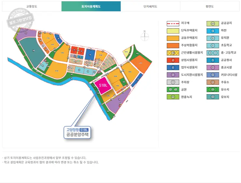Click the 공동주택용지 legend label text
The height and width of the screenshot is (183, 241).
coord(189,38)
